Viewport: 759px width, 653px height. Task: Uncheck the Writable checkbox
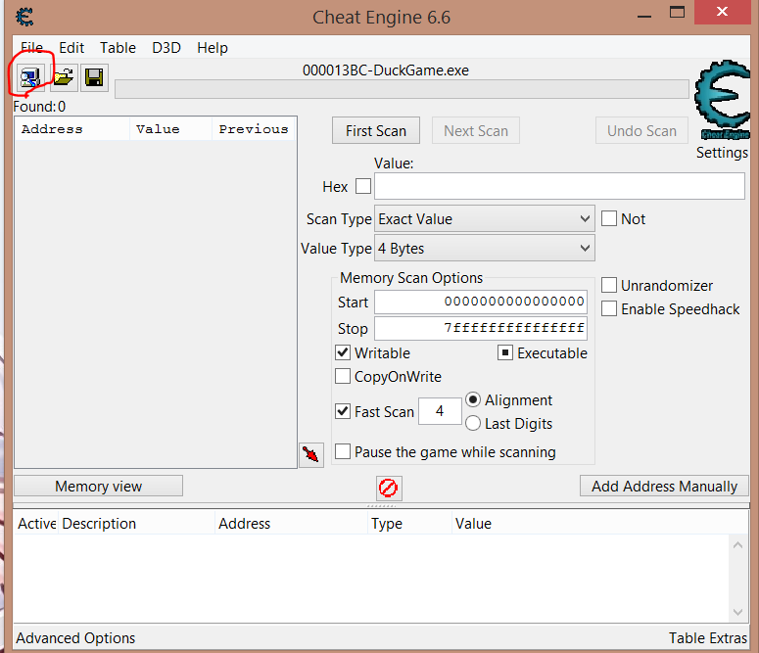(x=343, y=352)
